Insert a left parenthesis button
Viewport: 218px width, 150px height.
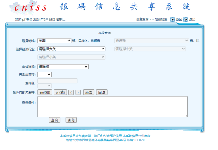[71, 92]
